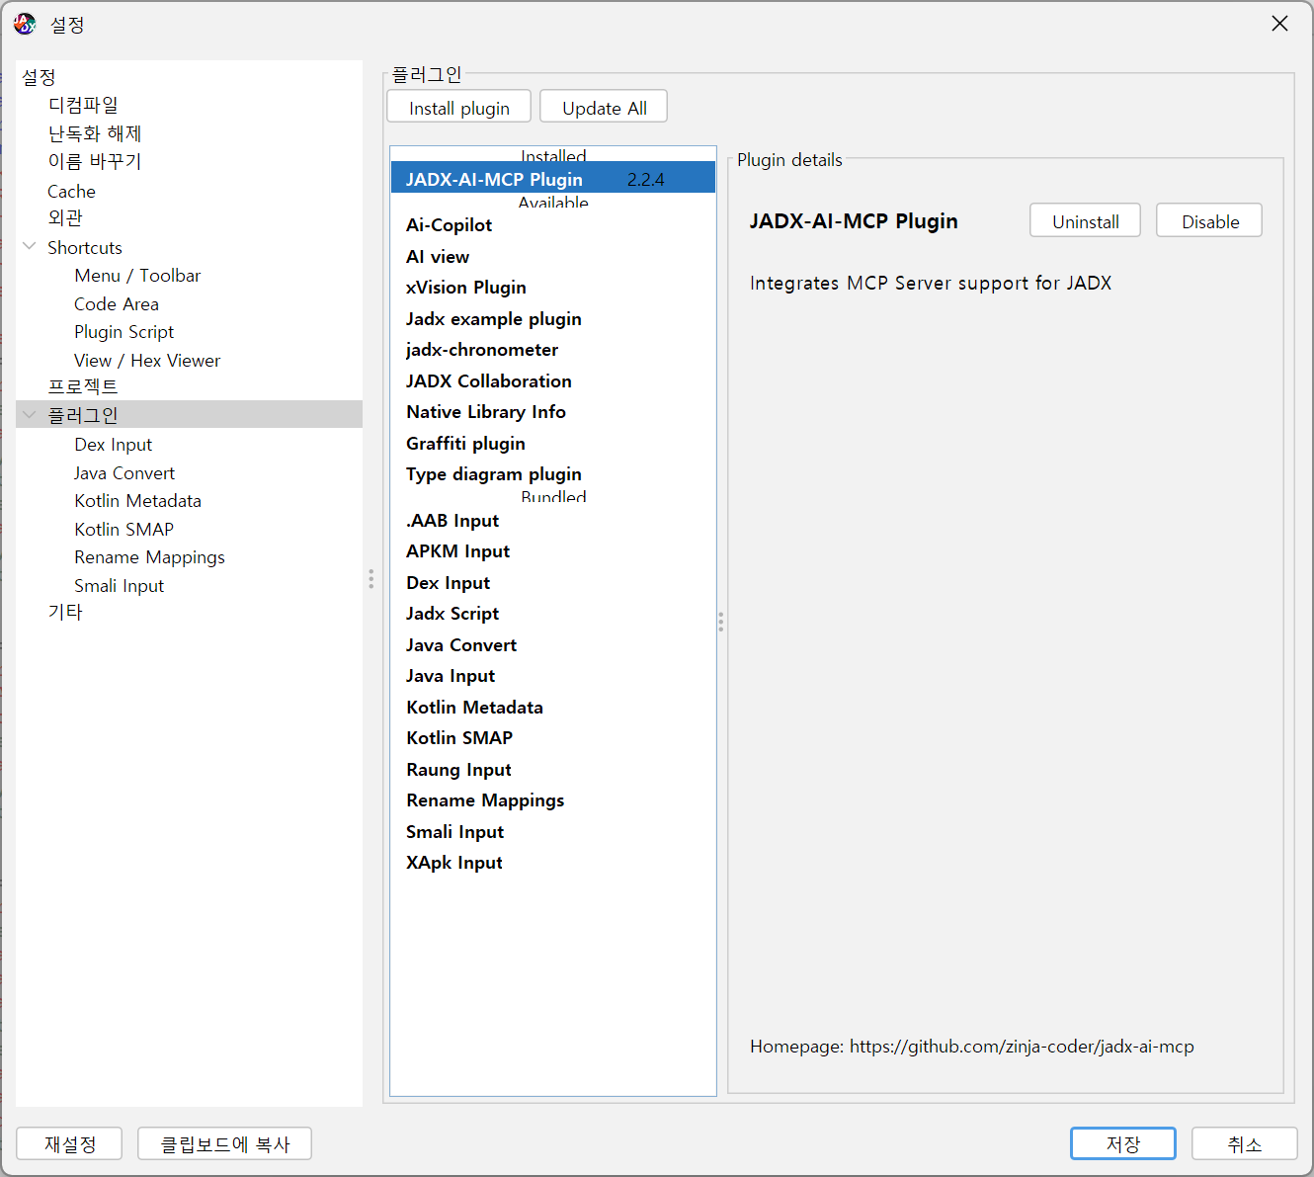Open Smali Input settings in tree
The image size is (1314, 1177).
coord(119,586)
